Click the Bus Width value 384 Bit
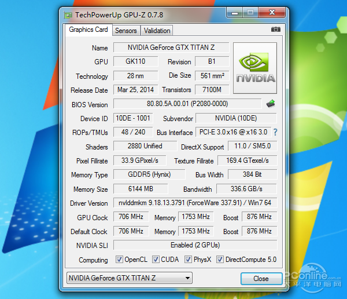Viewport: 347px width, 299px height. tap(253, 174)
